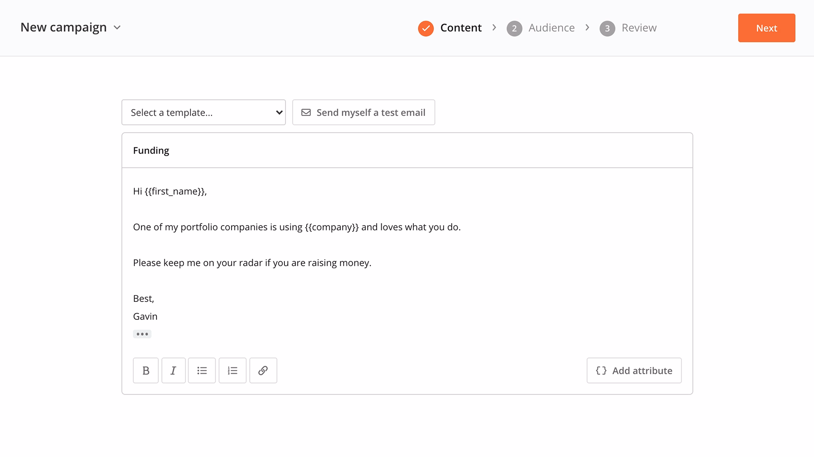The height and width of the screenshot is (457, 814).
Task: Insert a bulleted list
Action: click(202, 371)
